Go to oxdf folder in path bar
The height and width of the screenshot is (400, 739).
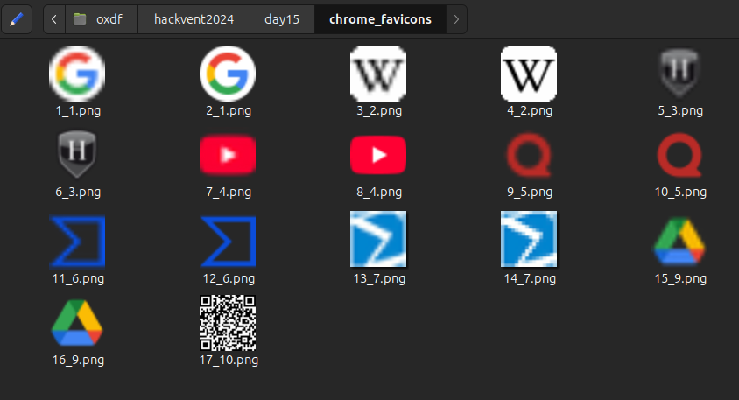tap(100, 18)
